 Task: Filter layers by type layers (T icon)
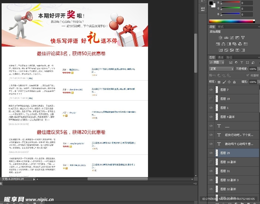[x=242, y=62]
